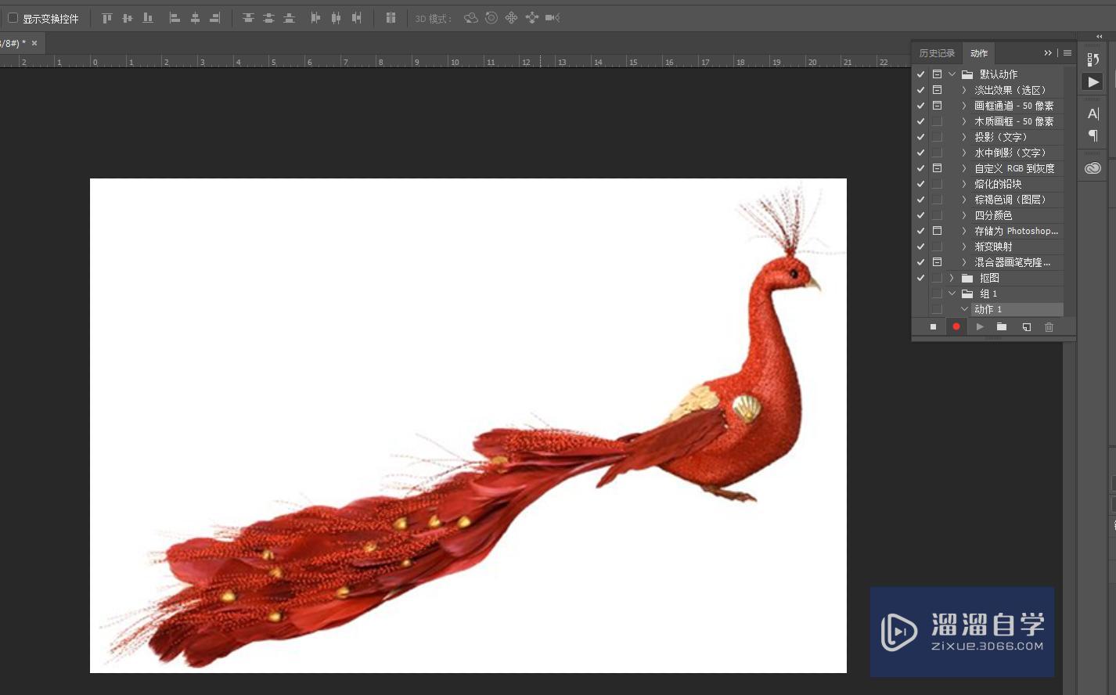Click the distribute bottom edges icon
Screen dimensions: 1116x695
289,17
